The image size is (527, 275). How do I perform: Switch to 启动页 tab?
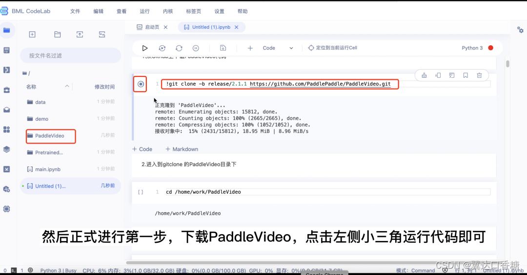click(x=148, y=27)
